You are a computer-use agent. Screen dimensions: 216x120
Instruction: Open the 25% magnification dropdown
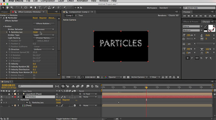(x=71, y=77)
